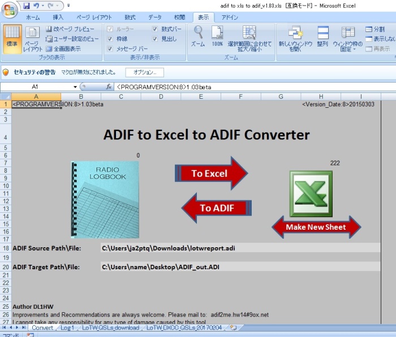Click previous sheet navigation arrow
Image resolution: width=396 pixels, height=337 pixels.
[x=11, y=327]
